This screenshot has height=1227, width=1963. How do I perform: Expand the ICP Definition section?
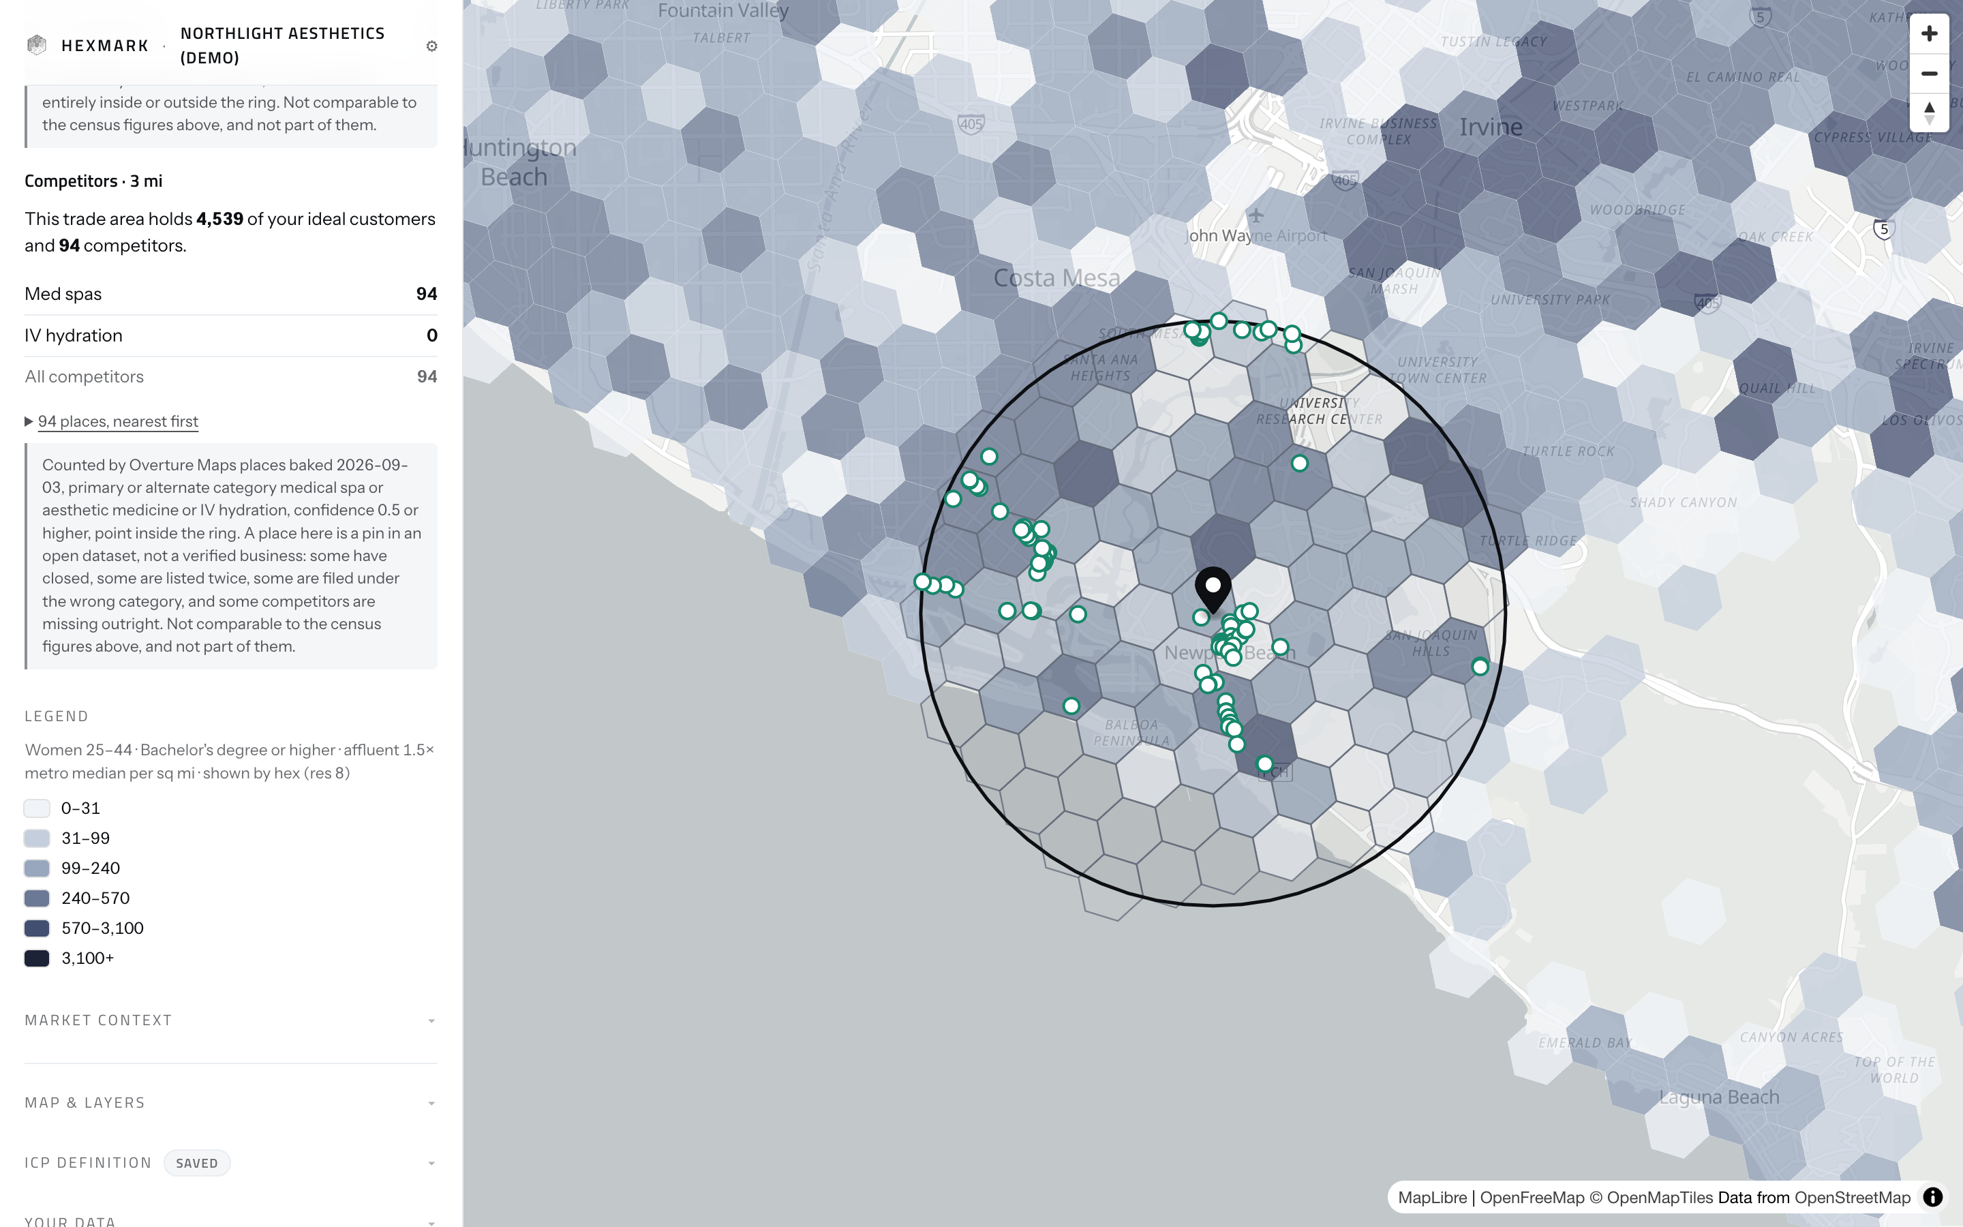click(231, 1163)
